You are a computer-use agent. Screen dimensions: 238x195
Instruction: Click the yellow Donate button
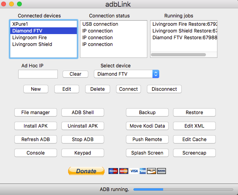click(x=86, y=171)
